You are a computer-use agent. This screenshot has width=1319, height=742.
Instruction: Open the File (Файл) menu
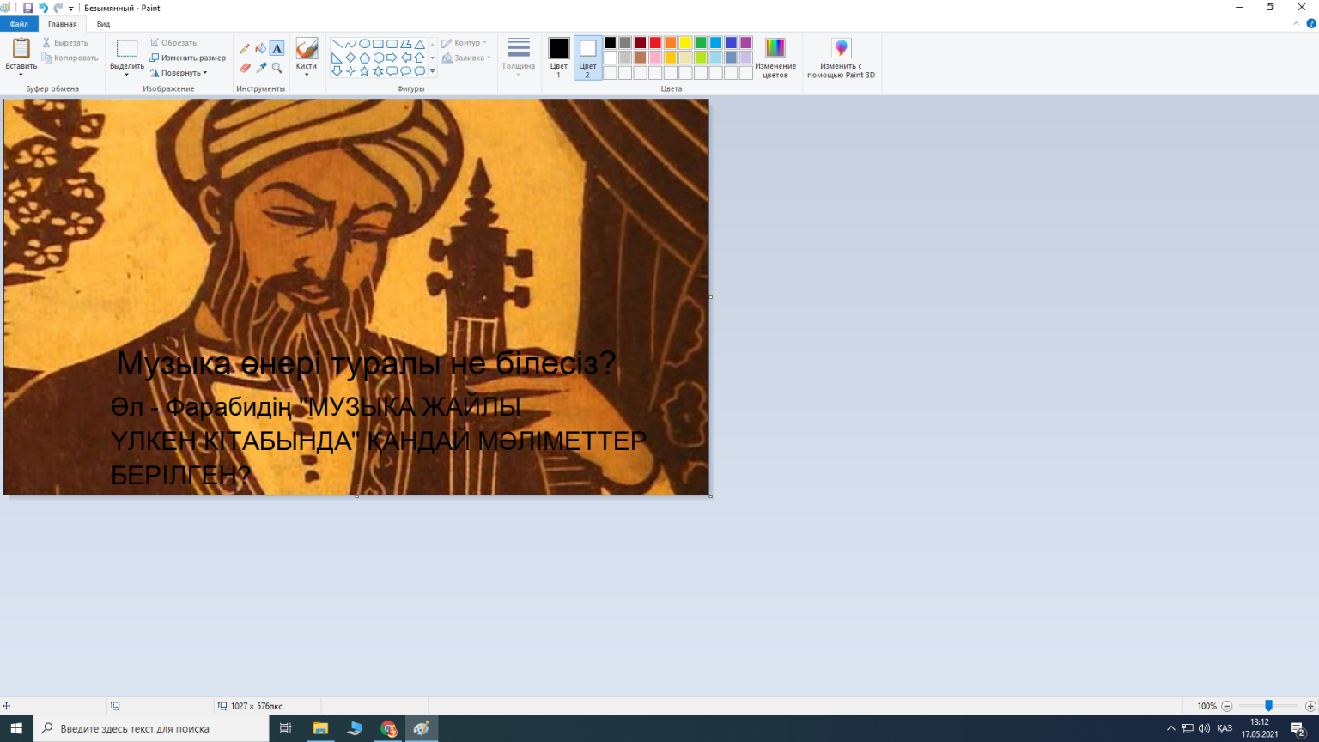19,24
